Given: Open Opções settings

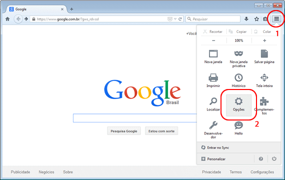Looking at the screenshot, I should pyautogui.click(x=238, y=105).
